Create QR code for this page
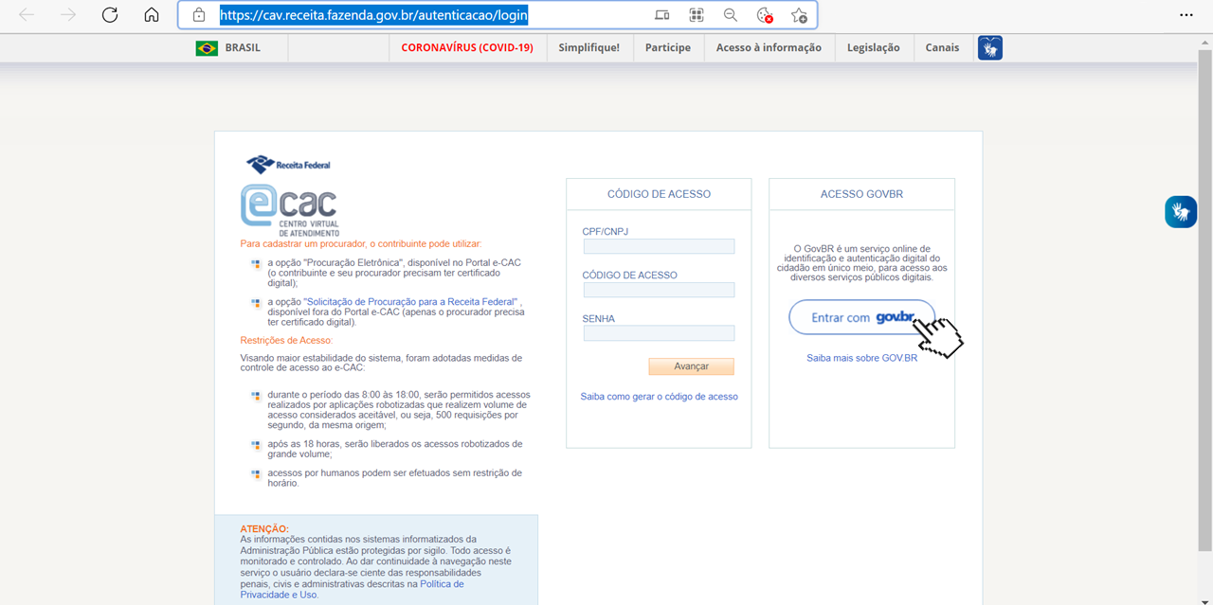The height and width of the screenshot is (605, 1213). pyautogui.click(x=697, y=15)
